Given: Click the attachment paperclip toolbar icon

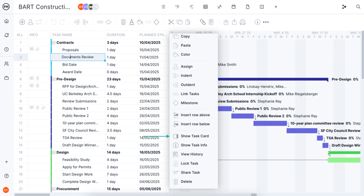Looking at the screenshot, I should 203,22.
